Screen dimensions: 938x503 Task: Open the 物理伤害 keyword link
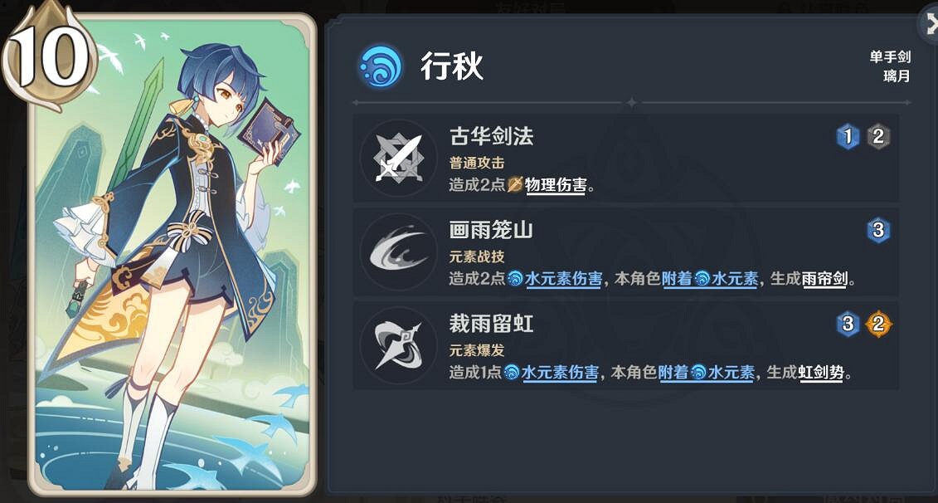pos(555,186)
